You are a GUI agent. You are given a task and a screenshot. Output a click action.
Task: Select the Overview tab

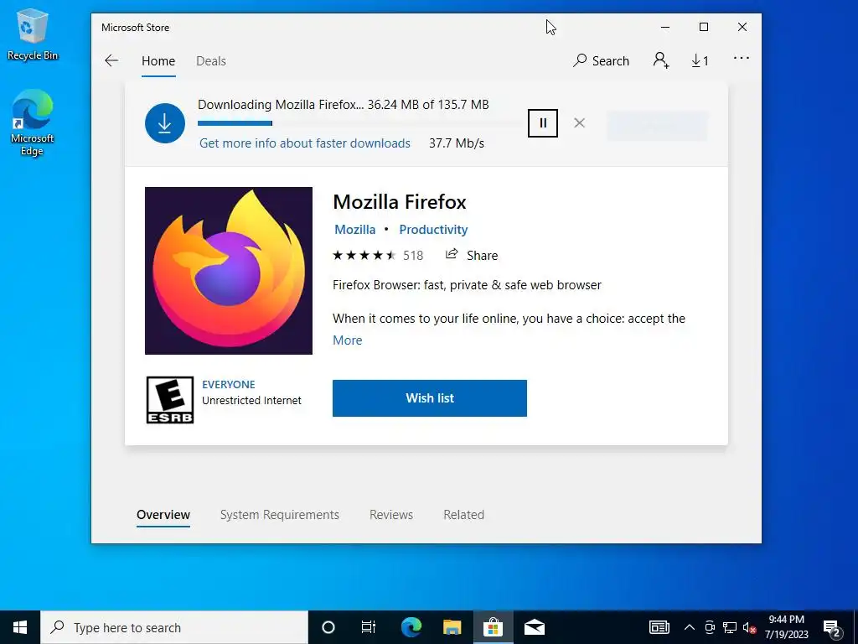163,515
